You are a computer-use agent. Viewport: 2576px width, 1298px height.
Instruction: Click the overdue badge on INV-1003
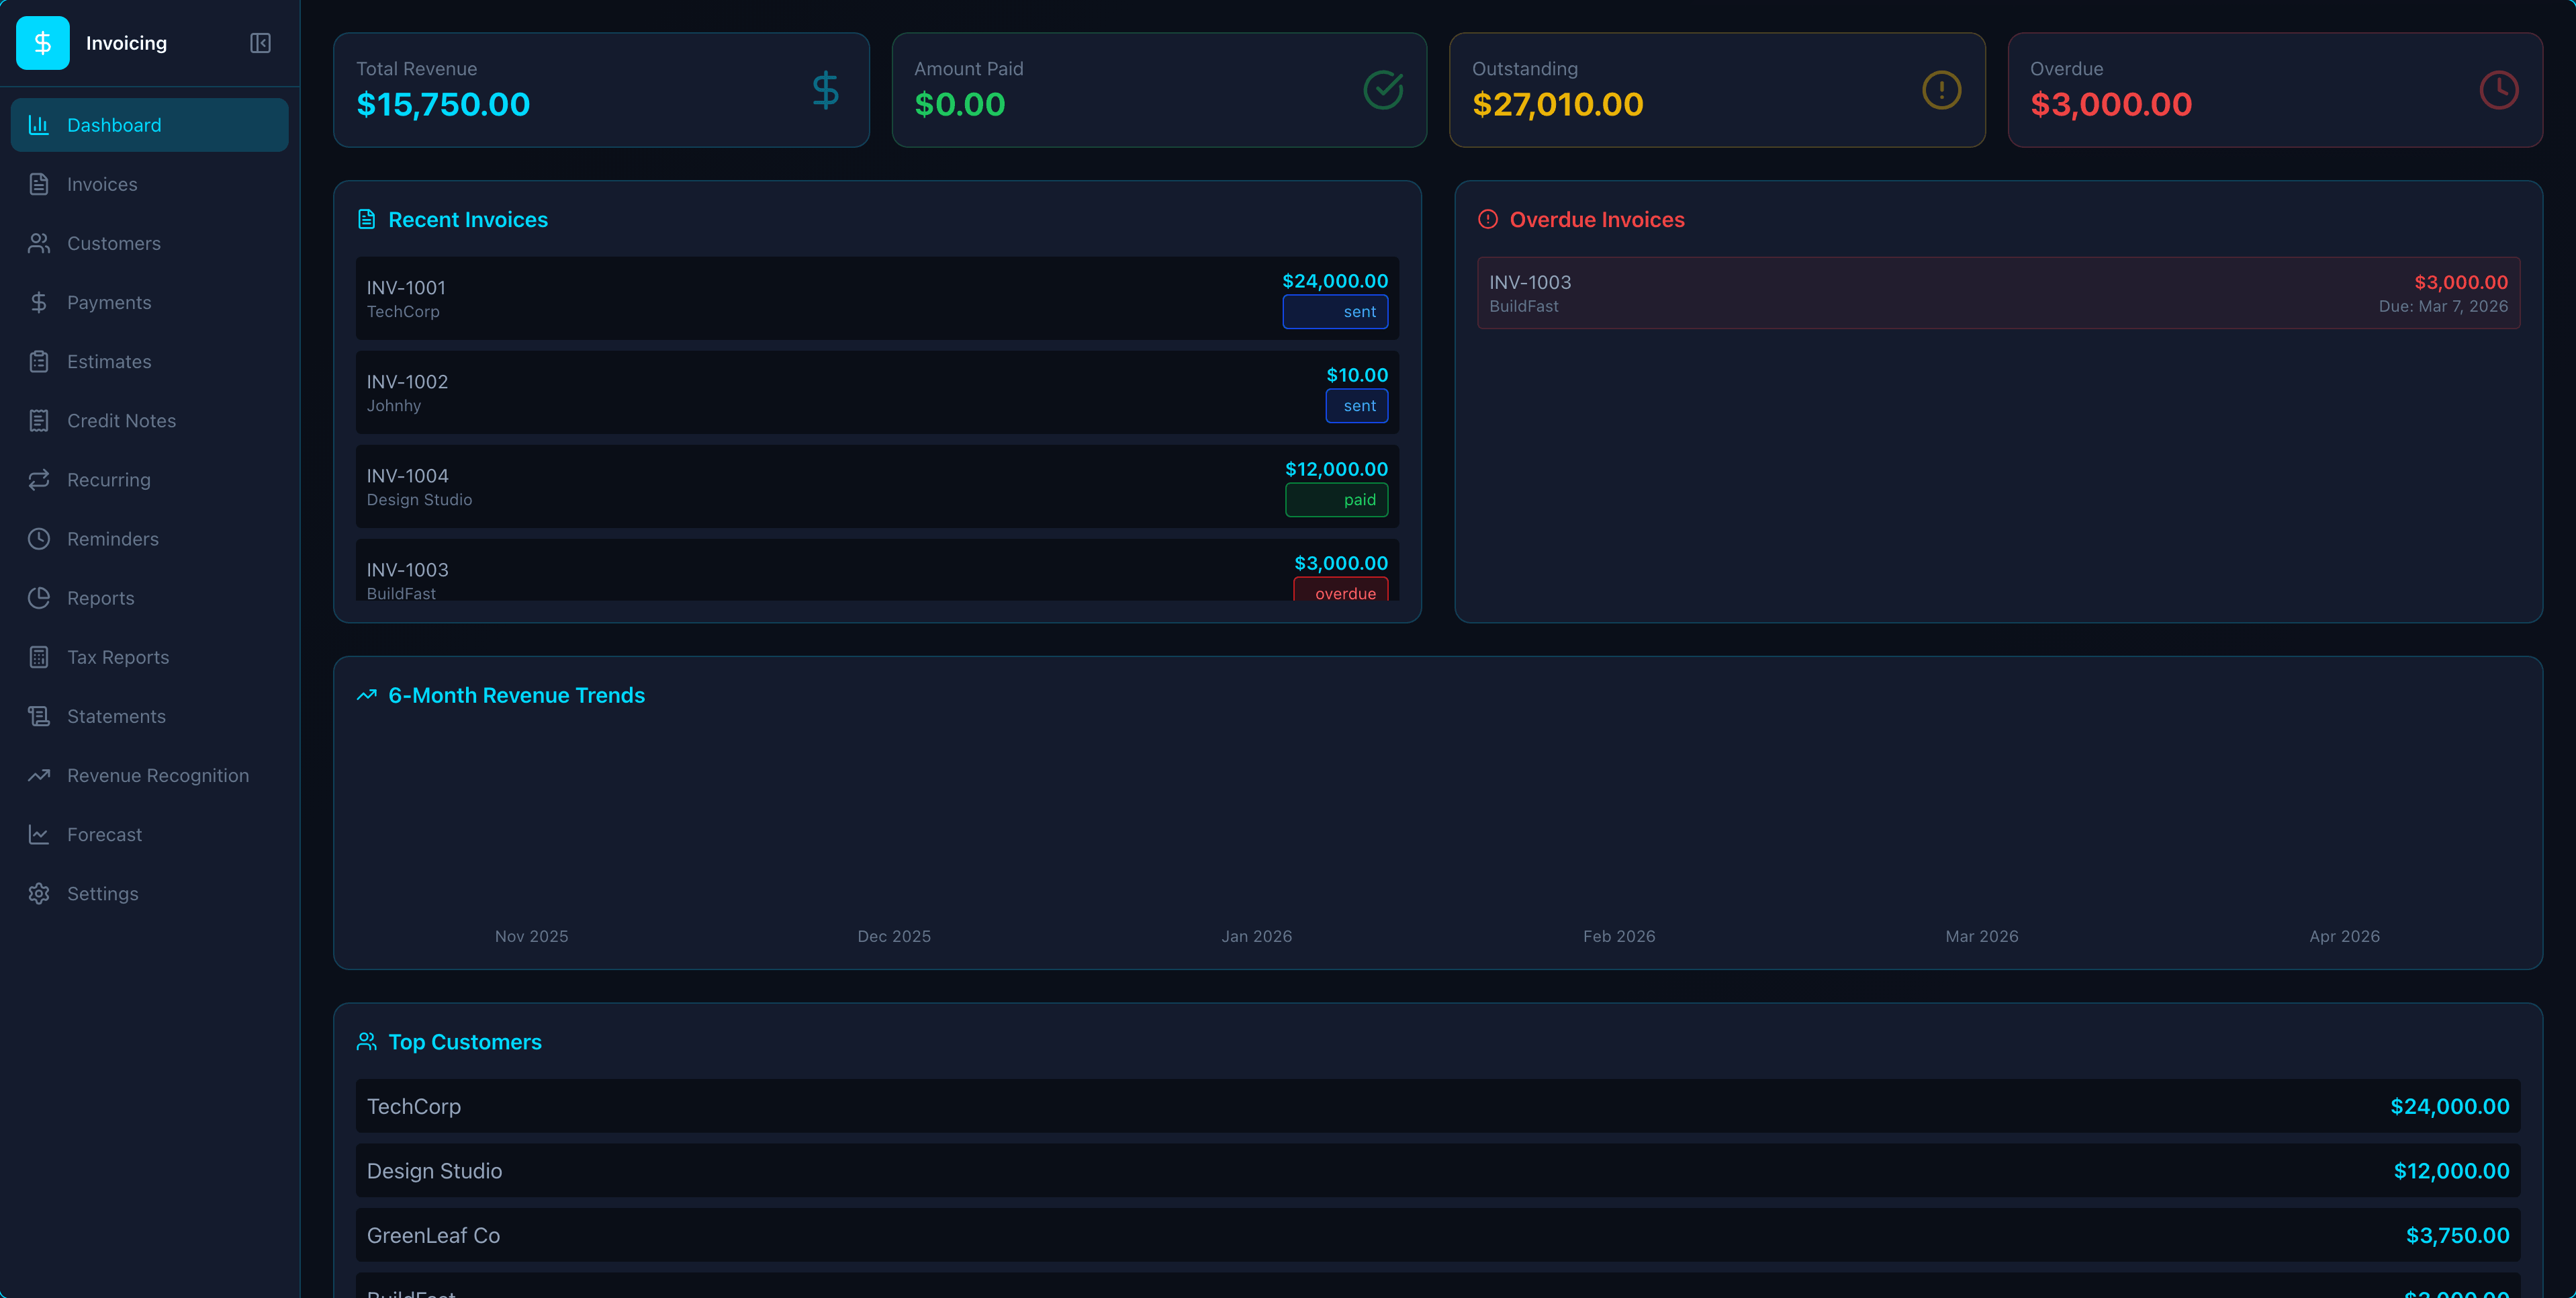click(1341, 593)
